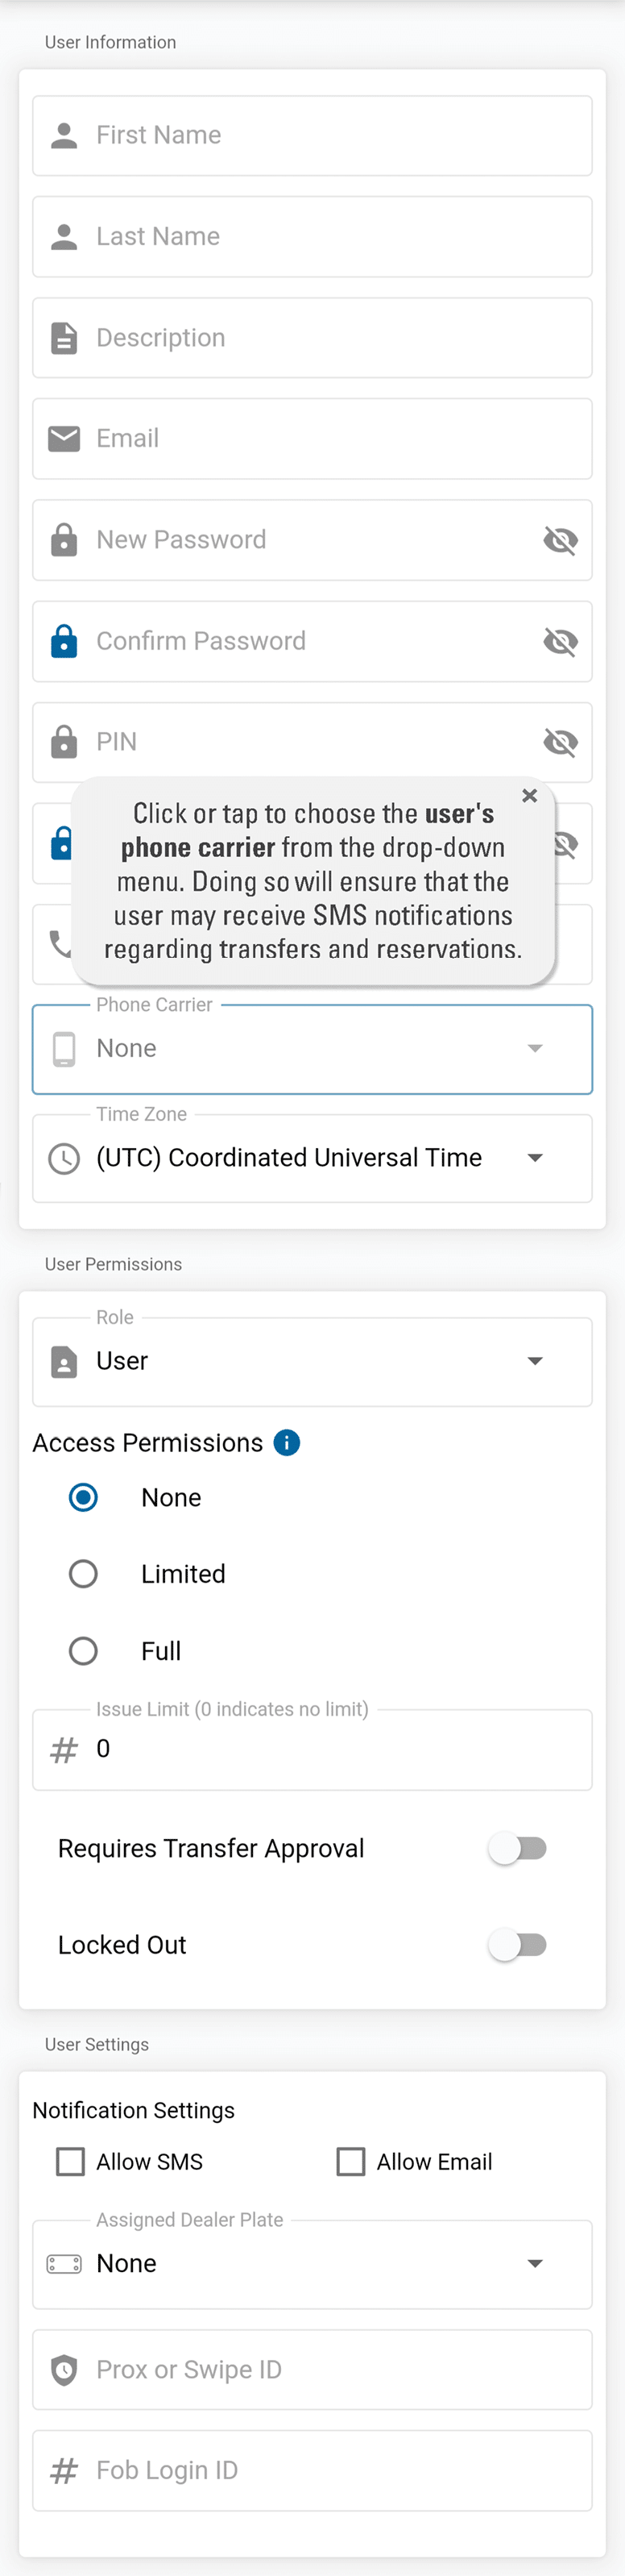Click the shield icon for Prox ID
The height and width of the screenshot is (2576, 625).
coord(64,2369)
